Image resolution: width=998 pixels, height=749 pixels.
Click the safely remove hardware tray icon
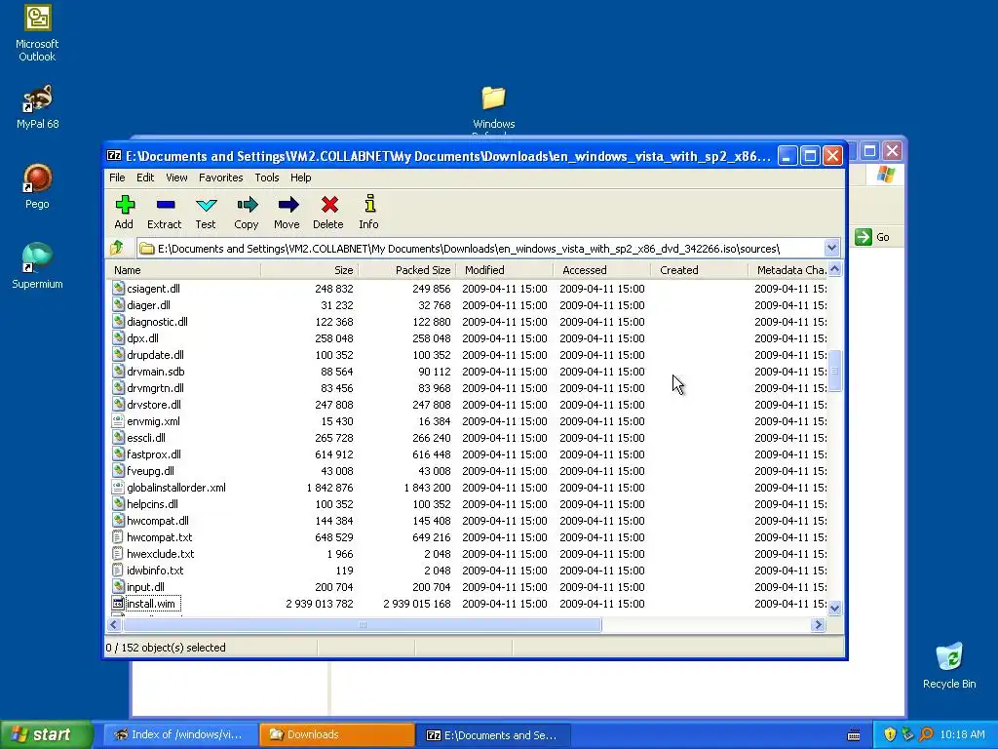907,734
